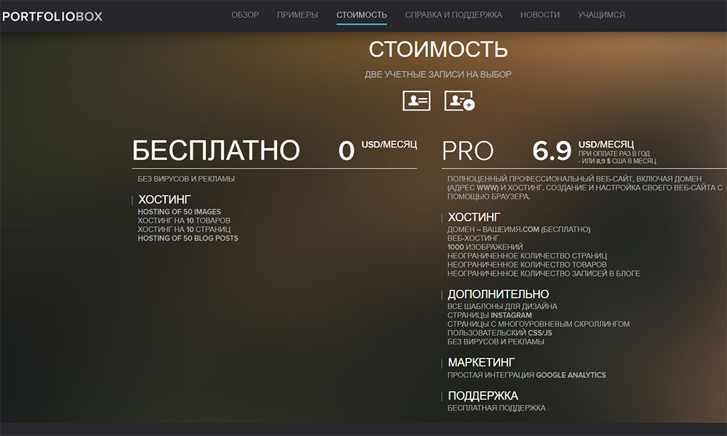Navigate to the НОВОСТИ section
Viewport: 727px width, 436px height.
(539, 15)
